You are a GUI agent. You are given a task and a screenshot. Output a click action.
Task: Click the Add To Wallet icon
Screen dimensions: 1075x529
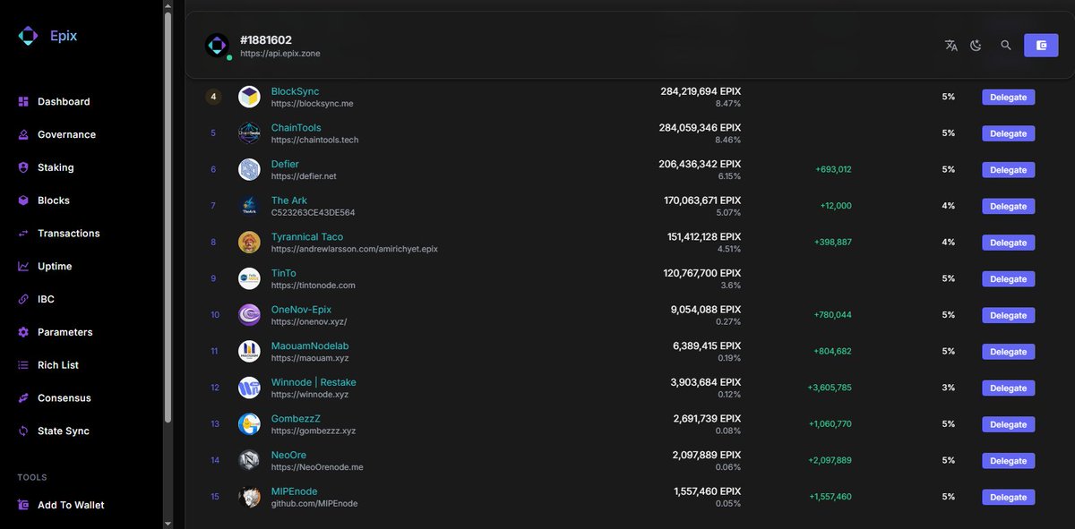tap(23, 505)
